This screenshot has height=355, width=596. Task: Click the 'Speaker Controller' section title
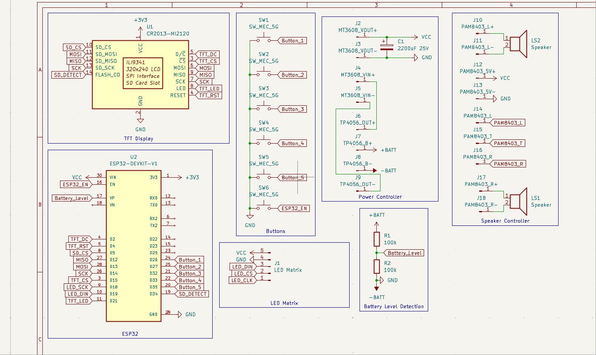pyautogui.click(x=505, y=220)
